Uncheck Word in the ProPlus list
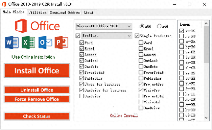Image resolution: width=212 pixels, height=130 pixels. [x=82, y=43]
